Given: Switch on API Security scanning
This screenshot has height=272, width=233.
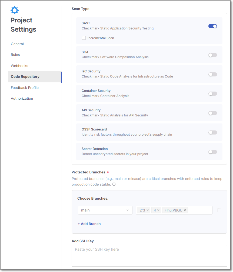Looking at the screenshot, I should point(213,113).
